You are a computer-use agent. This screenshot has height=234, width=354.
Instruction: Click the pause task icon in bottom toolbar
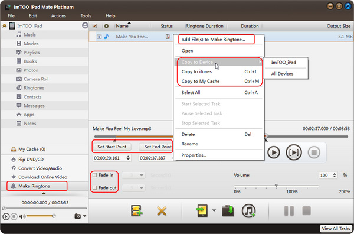[289, 211]
